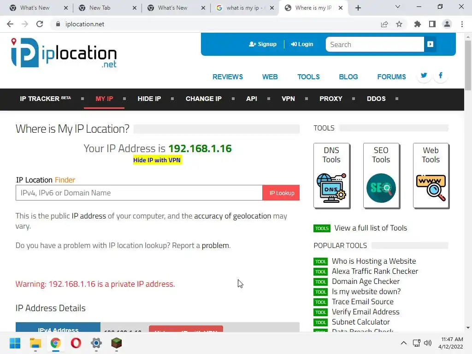Open the FORUMS link
Viewport: 472px width, 354px height.
coord(391,77)
